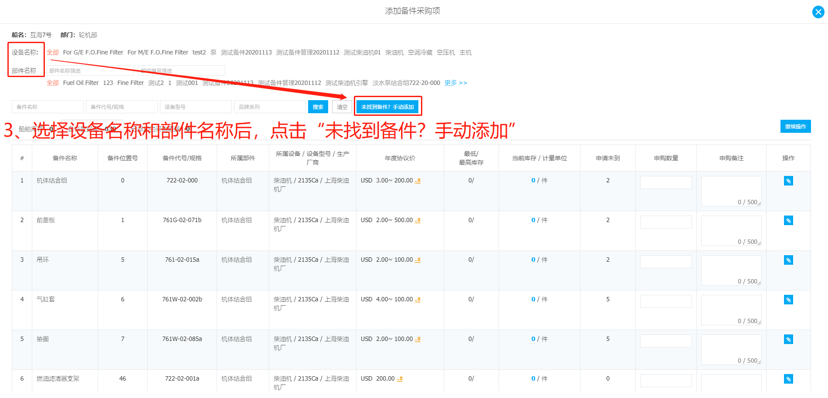Filter equipment by 柴油机
Screen dimensions: 828x398
coord(394,52)
